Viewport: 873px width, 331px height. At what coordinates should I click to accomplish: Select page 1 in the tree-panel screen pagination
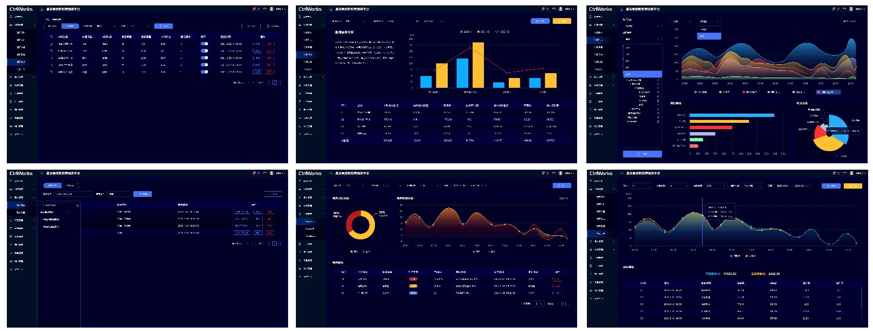(x=274, y=243)
